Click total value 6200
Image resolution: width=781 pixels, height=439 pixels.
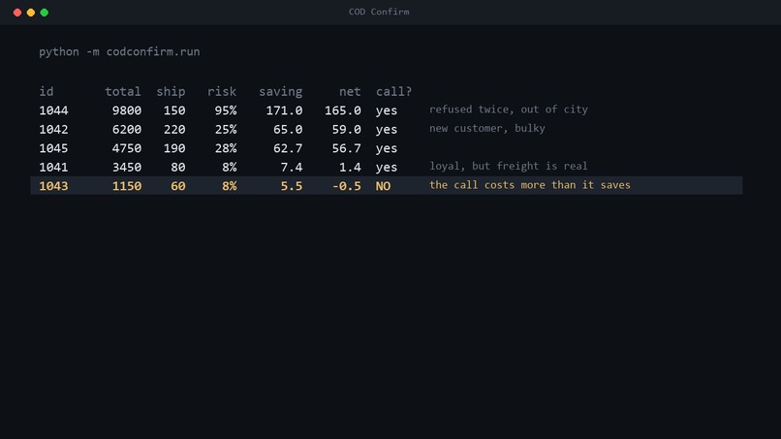pyautogui.click(x=127, y=130)
